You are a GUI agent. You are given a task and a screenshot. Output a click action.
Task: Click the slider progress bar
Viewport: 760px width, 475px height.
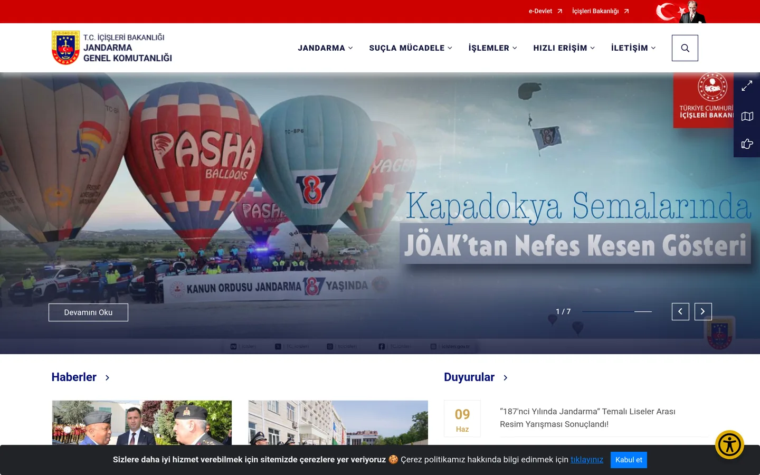click(616, 311)
